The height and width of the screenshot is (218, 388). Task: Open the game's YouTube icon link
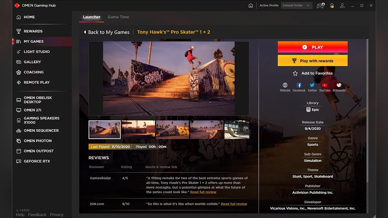[325, 85]
